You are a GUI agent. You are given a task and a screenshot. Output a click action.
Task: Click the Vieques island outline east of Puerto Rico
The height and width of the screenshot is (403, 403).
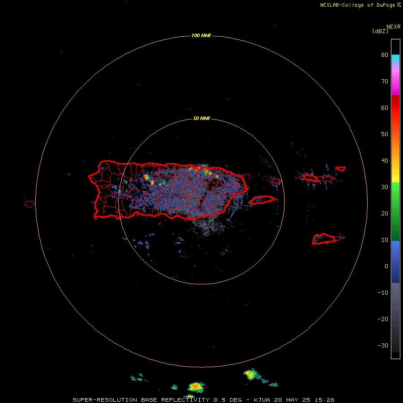[262, 200]
